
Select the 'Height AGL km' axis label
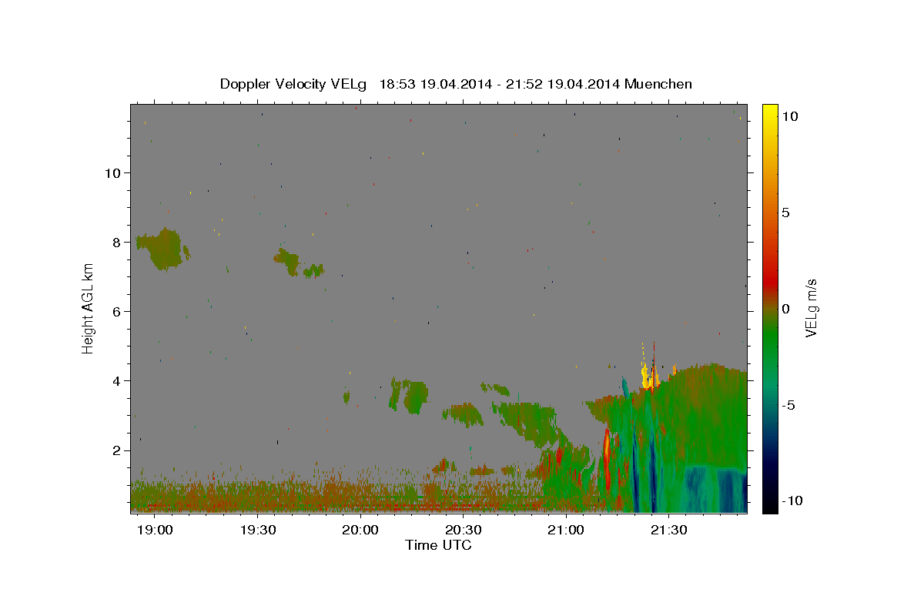pos(89,308)
